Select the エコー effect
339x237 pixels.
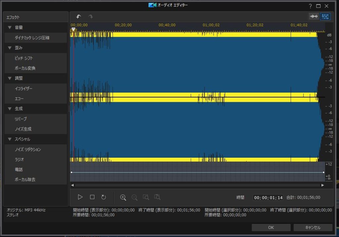36,99
